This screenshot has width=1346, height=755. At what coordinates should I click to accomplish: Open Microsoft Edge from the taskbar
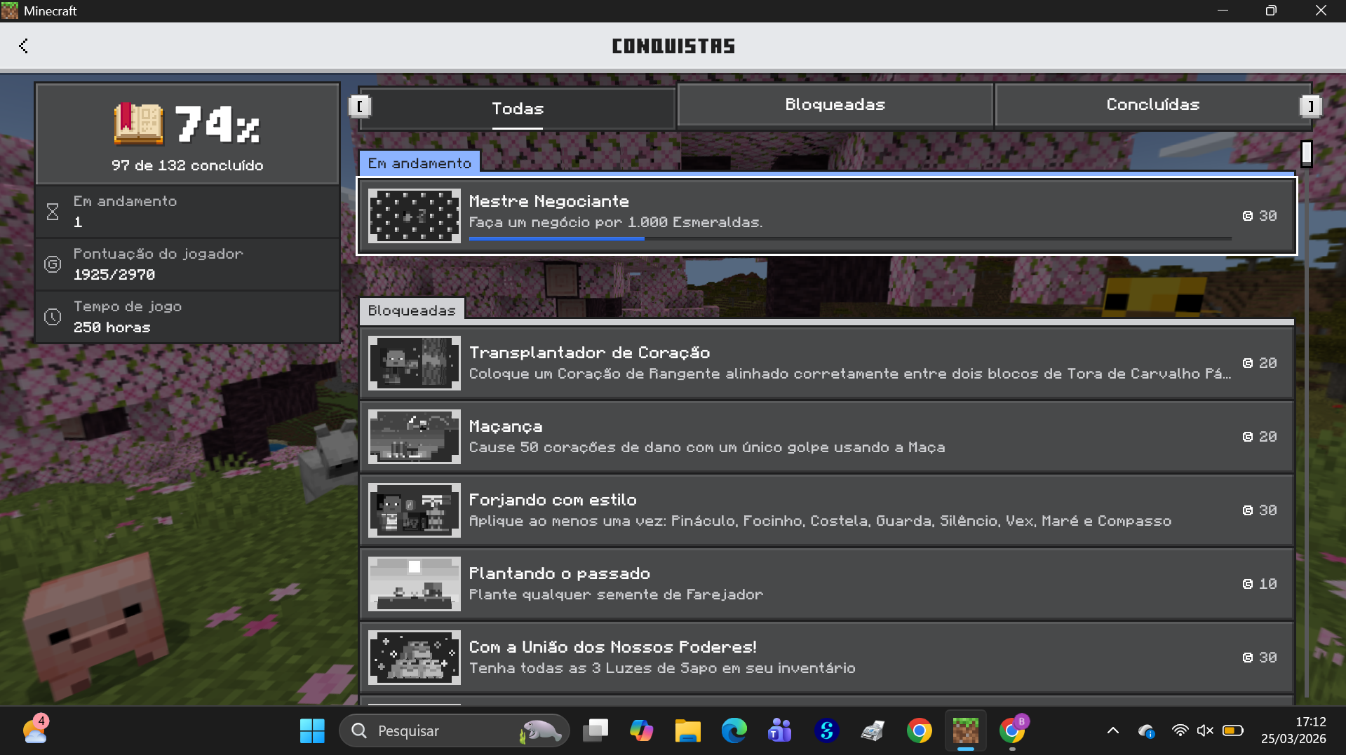tap(734, 731)
